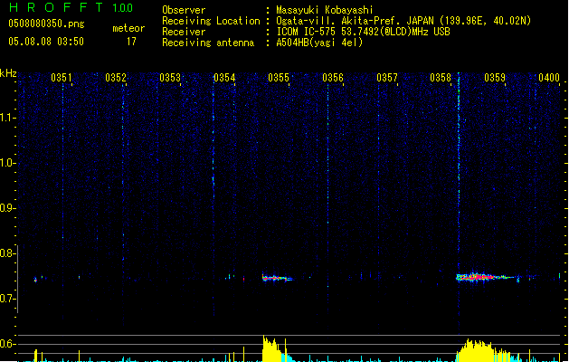Click the 0.7 kHz axis label
Screen dimensions: 569x362
pos(8,299)
